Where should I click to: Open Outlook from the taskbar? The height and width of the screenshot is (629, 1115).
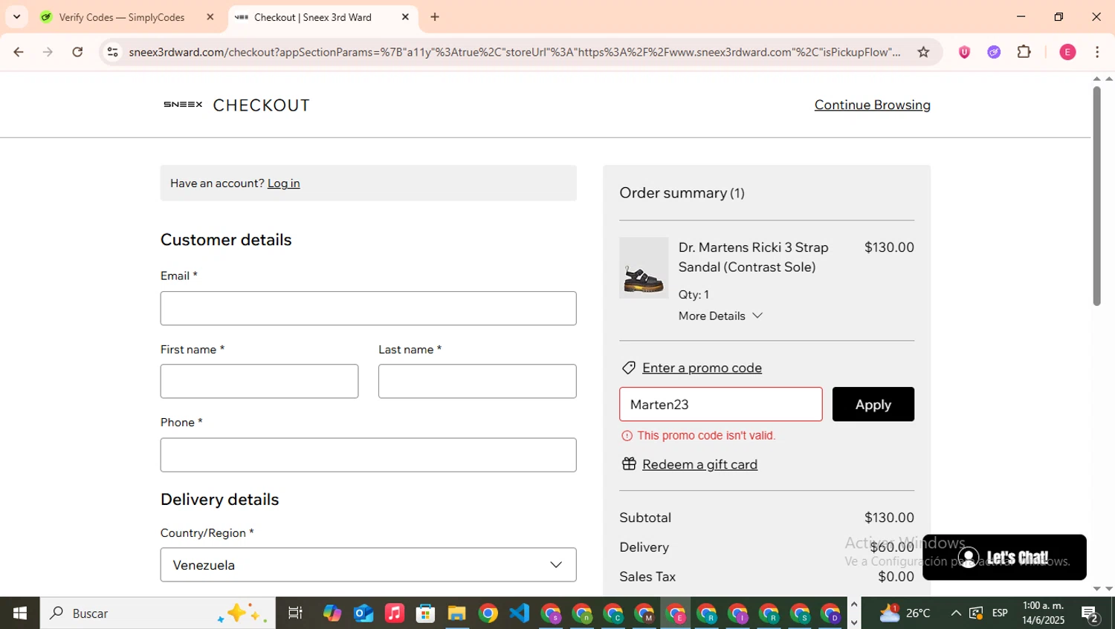point(363,613)
